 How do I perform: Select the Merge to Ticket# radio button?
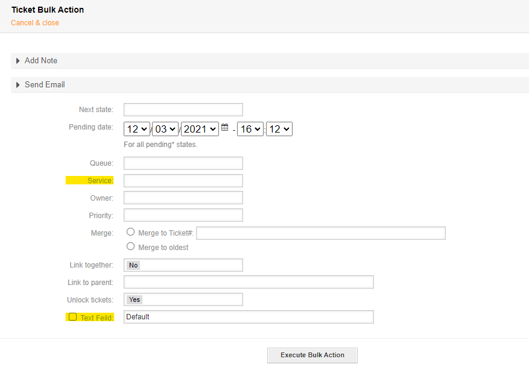click(130, 232)
